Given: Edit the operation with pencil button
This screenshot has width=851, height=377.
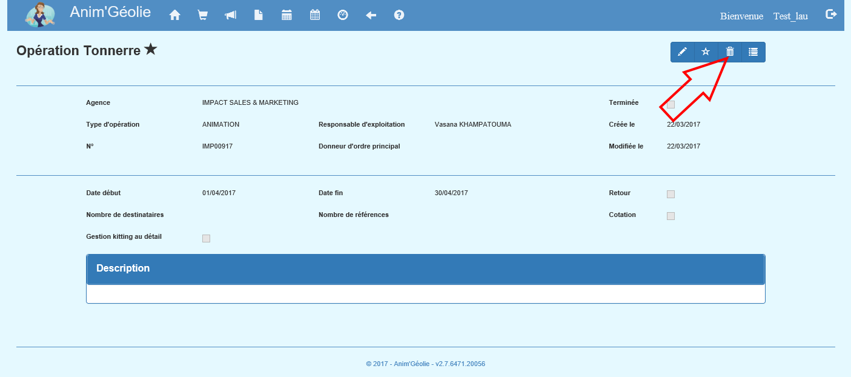Looking at the screenshot, I should pyautogui.click(x=682, y=52).
